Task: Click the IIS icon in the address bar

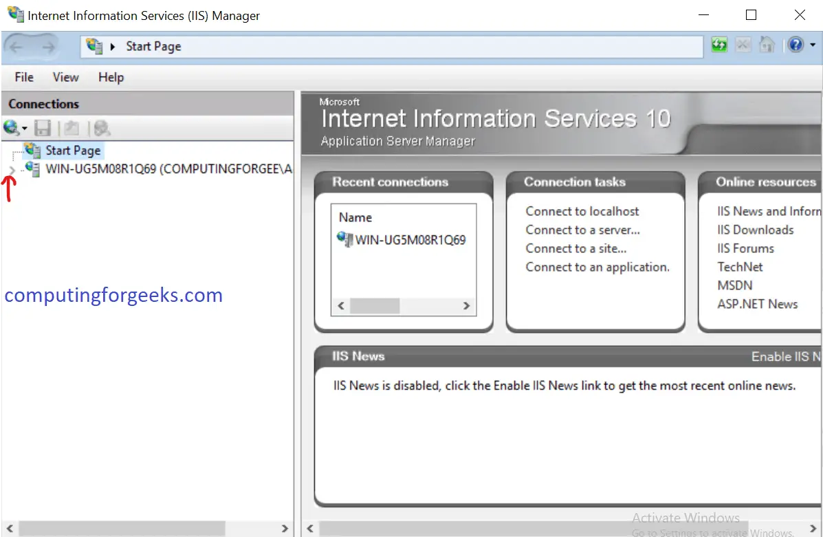Action: (x=94, y=46)
